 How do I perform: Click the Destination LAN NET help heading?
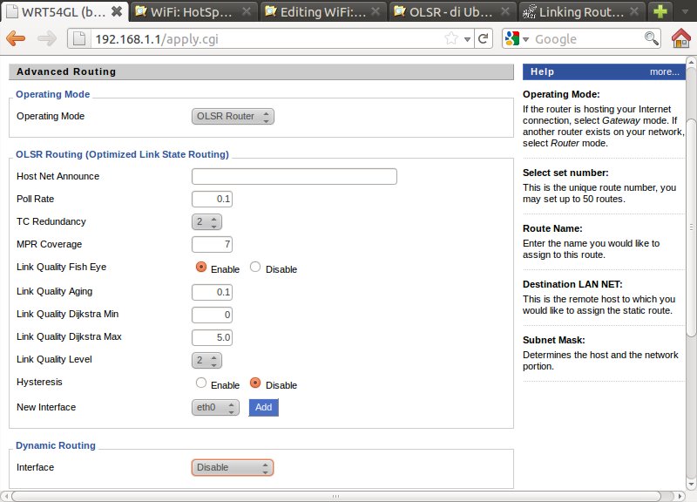tap(572, 285)
